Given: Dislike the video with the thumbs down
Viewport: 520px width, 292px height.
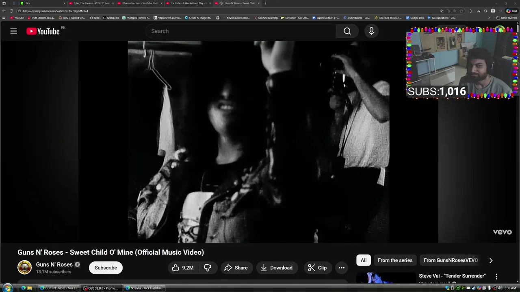Looking at the screenshot, I should pyautogui.click(x=207, y=268).
